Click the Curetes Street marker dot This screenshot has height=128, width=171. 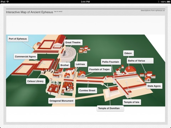88,82
